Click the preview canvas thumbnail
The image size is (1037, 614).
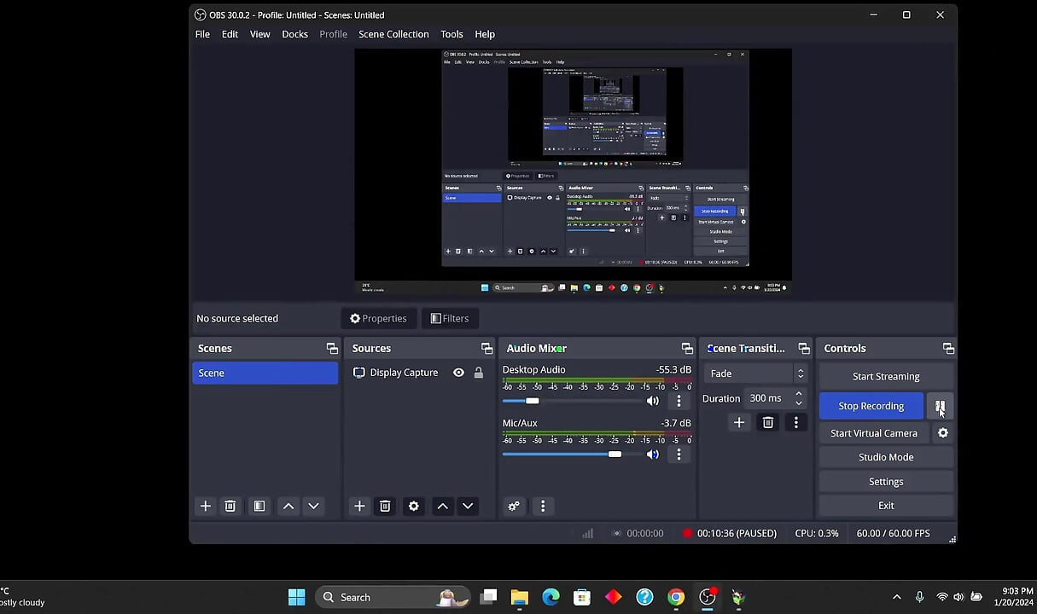[574, 171]
